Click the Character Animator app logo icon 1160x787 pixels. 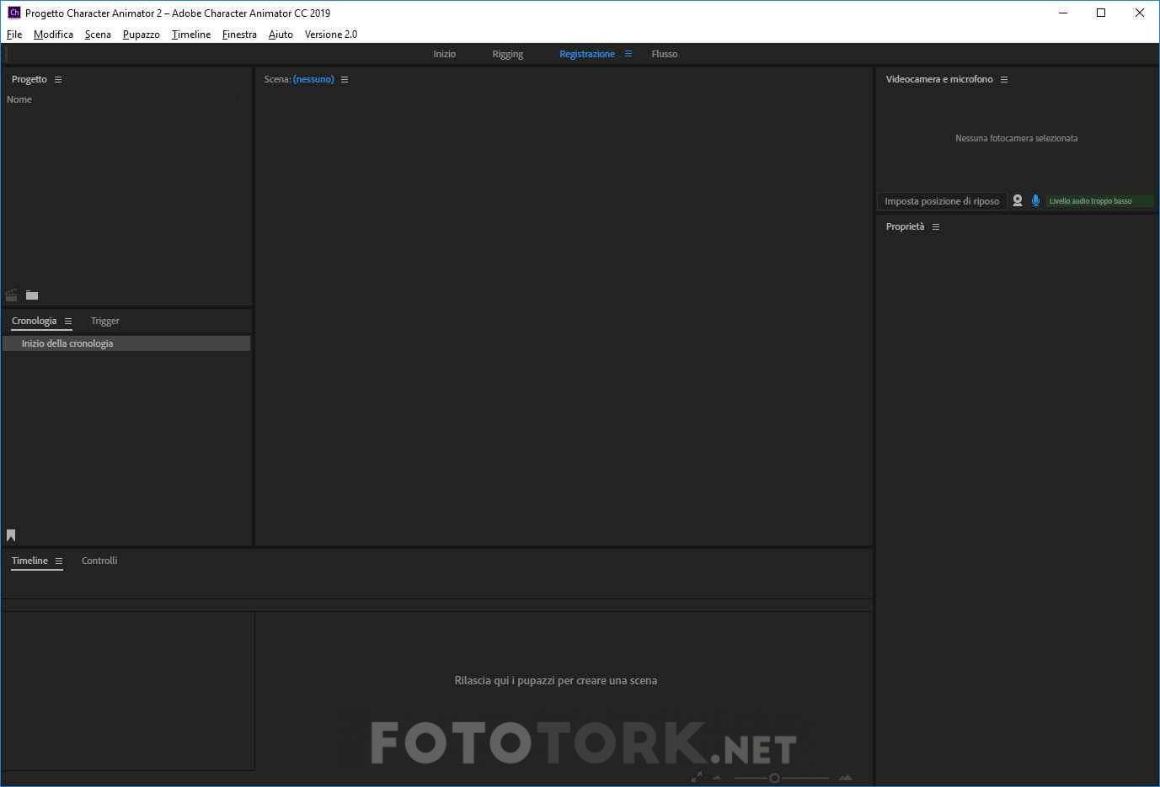[13, 13]
